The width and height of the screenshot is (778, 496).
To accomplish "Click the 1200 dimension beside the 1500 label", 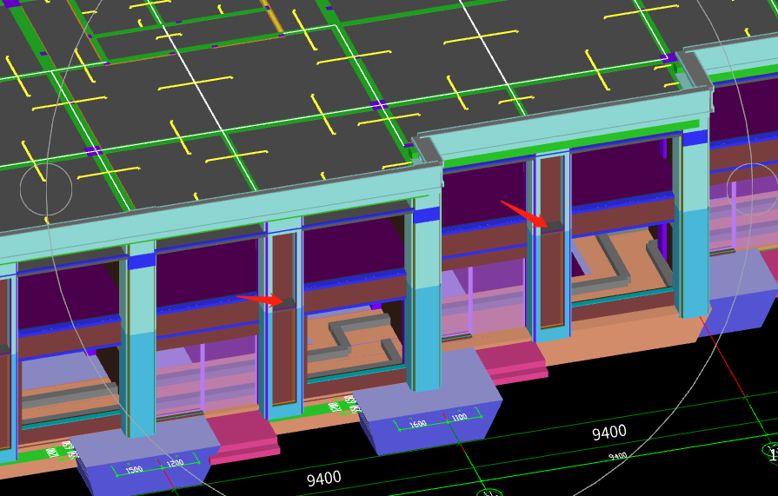I will pyautogui.click(x=175, y=463).
